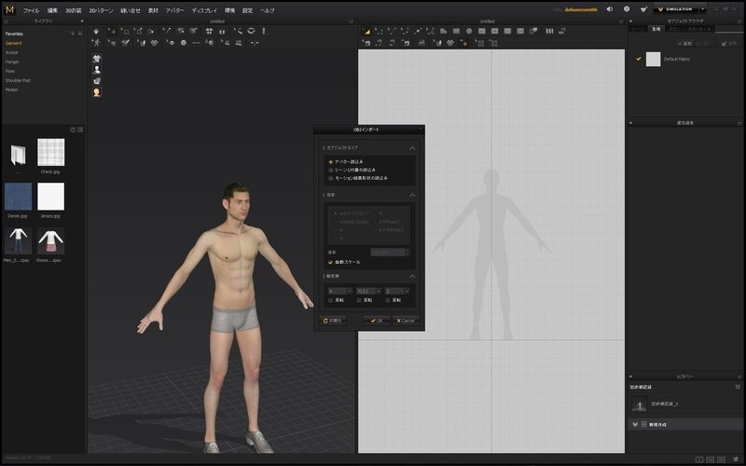Select the Polygon pattern tool
746x466 pixels.
click(x=444, y=32)
